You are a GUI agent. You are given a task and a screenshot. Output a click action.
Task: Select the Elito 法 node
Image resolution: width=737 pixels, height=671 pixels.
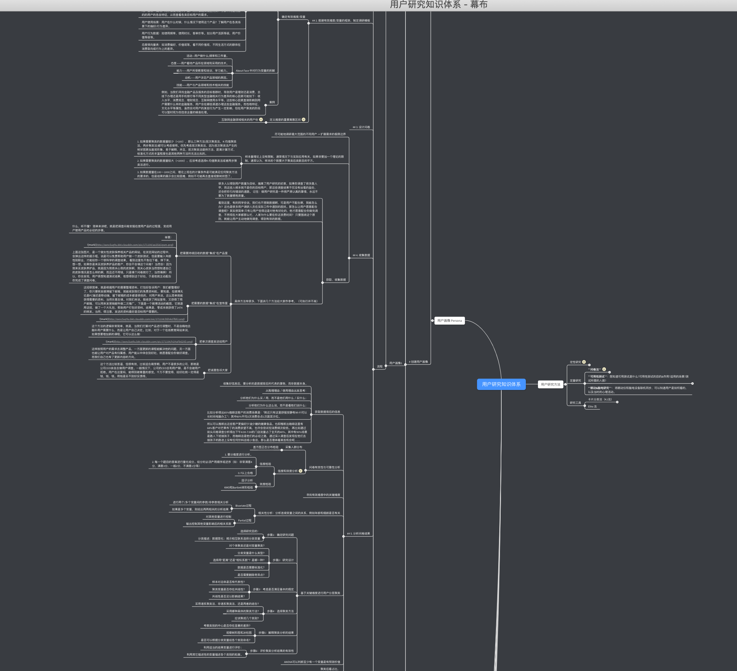click(592, 406)
